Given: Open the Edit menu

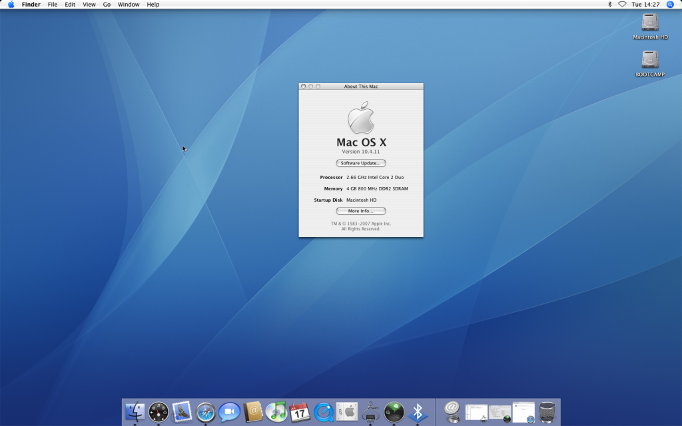Looking at the screenshot, I should 70,5.
